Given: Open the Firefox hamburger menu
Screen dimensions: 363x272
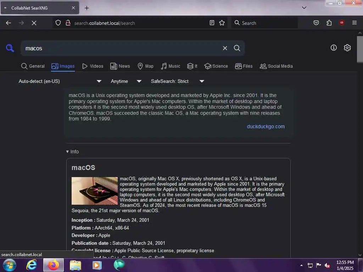Looking at the screenshot, I should coord(354,23).
